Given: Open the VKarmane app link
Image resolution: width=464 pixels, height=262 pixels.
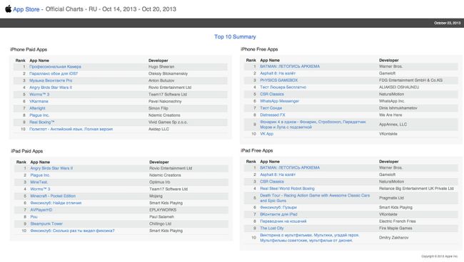Looking at the screenshot, I should 39,101.
